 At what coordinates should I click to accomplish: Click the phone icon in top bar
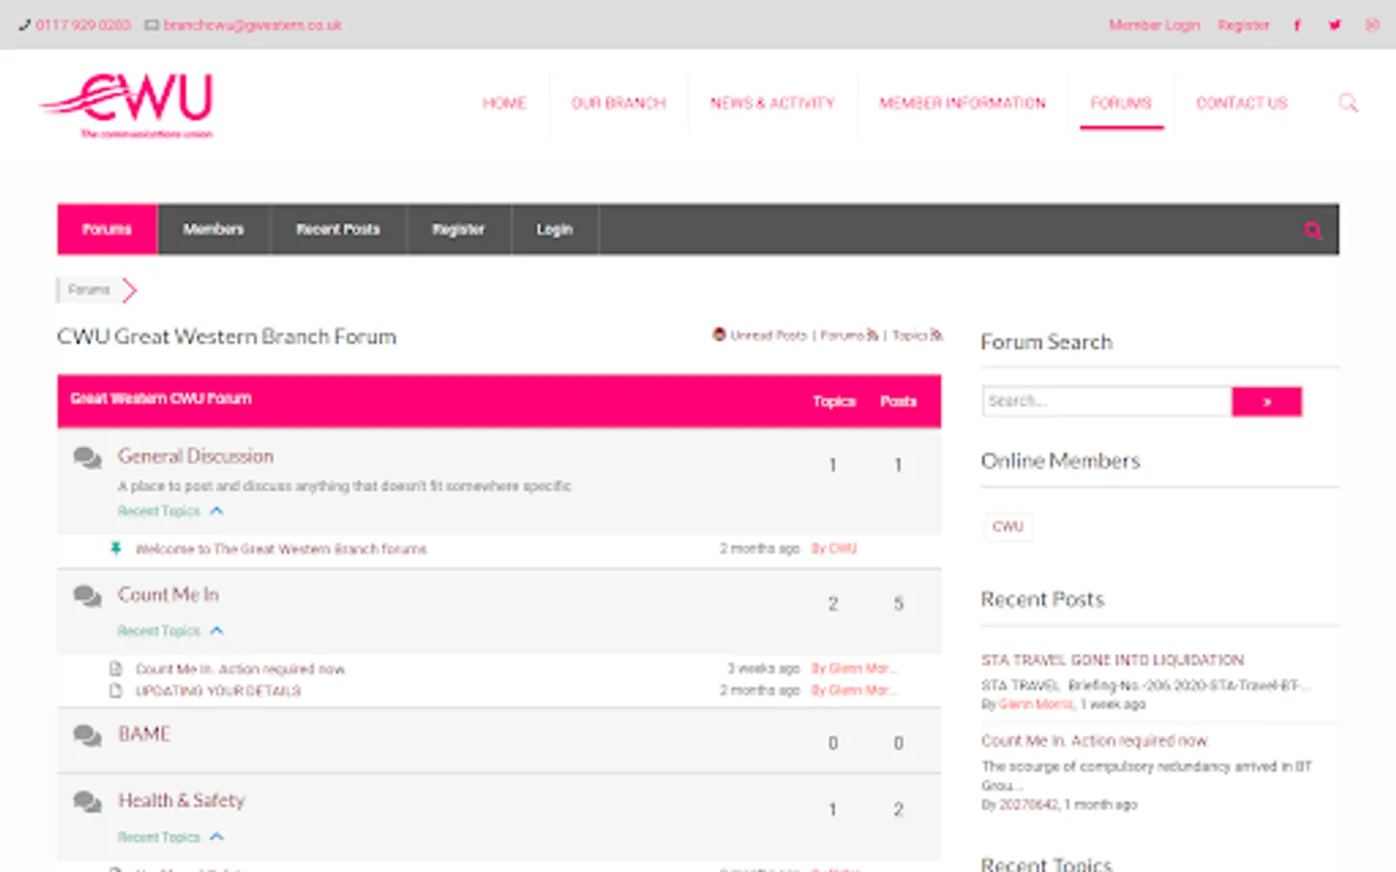tap(25, 25)
